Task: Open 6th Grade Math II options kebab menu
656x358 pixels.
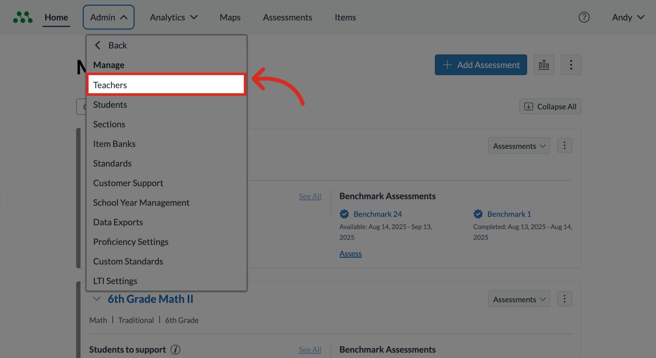Action: click(x=564, y=299)
